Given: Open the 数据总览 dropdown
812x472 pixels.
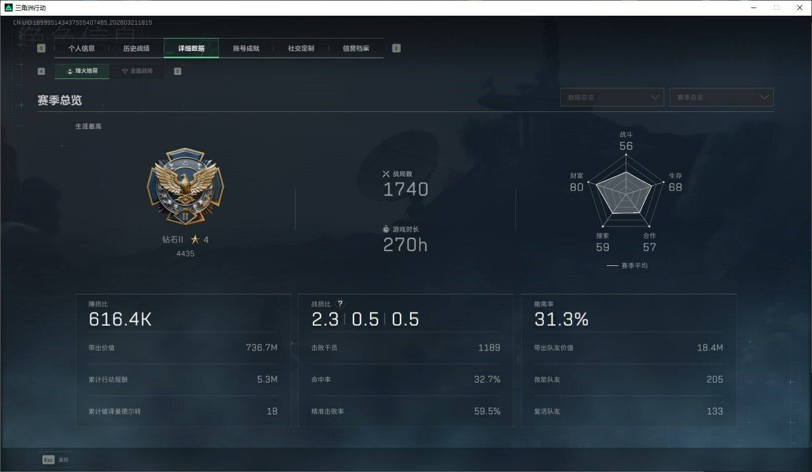Looking at the screenshot, I should (612, 97).
